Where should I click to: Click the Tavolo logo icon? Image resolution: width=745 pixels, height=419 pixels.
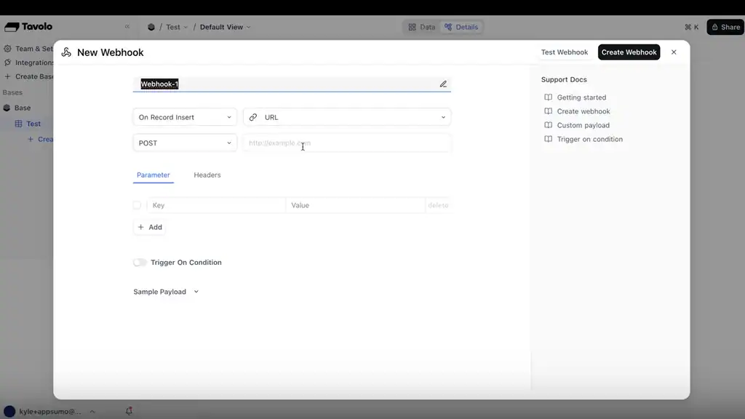12,27
